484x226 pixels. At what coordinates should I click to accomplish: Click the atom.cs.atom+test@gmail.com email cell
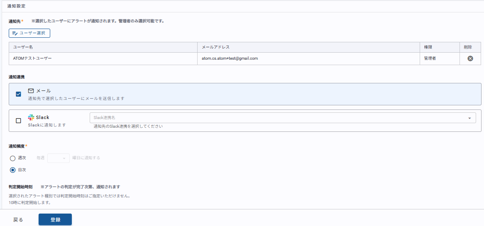coord(230,58)
